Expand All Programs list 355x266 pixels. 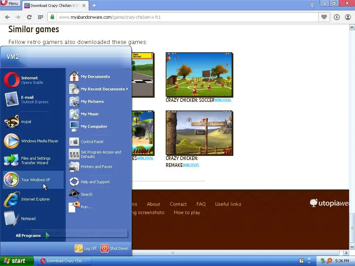click(32, 236)
